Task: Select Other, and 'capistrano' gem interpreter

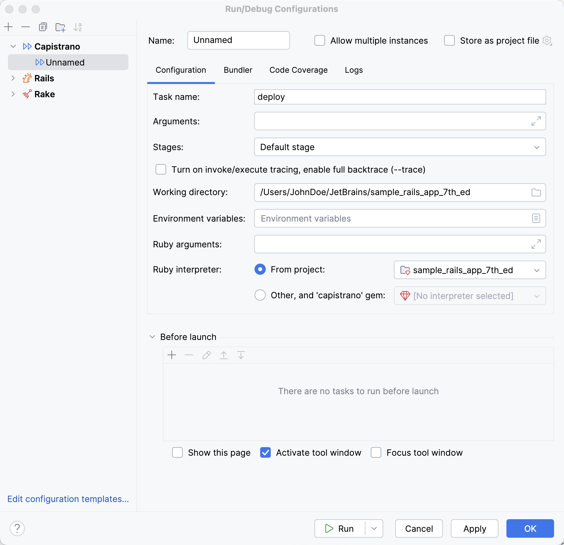Action: point(260,295)
